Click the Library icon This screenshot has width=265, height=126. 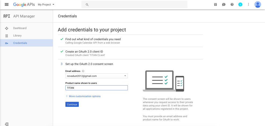point(7,36)
